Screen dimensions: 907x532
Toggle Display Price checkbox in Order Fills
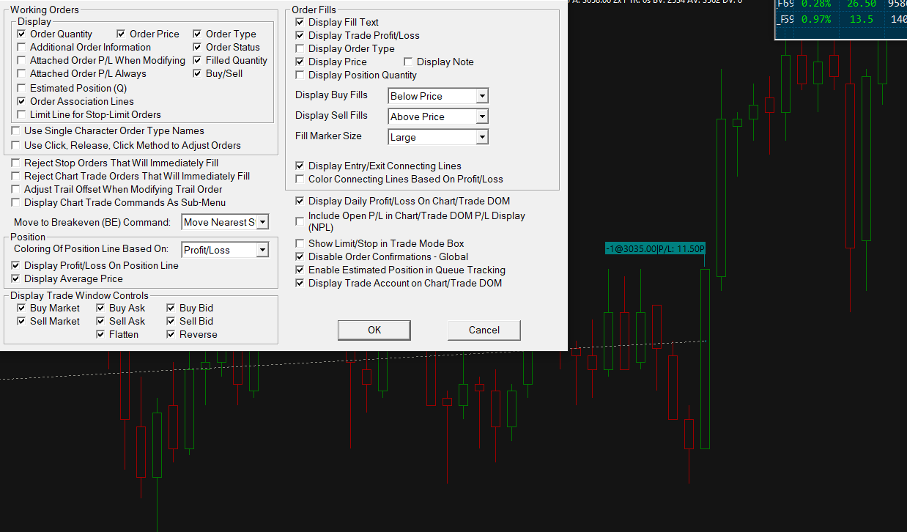pos(300,62)
